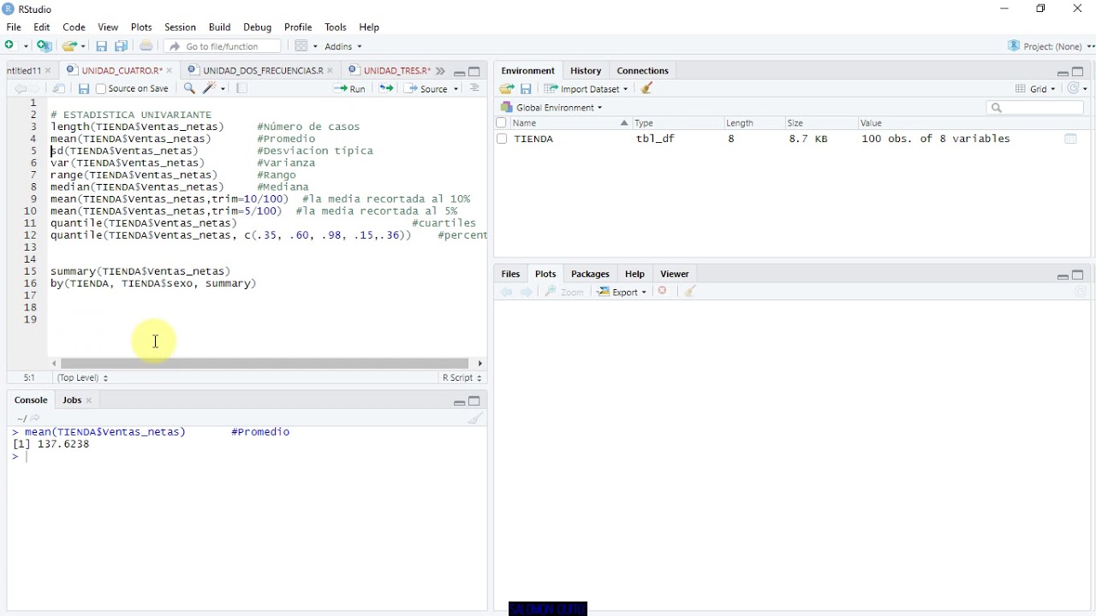Screen dimensions: 1096x616
Task: Click the editor horizontal scrollbar
Action: pos(265,364)
